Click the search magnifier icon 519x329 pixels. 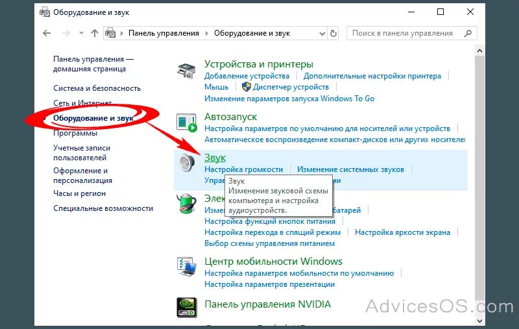tap(468, 33)
